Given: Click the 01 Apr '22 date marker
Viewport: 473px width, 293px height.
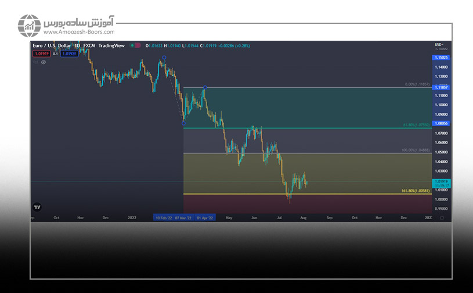Looking at the screenshot, I should (x=205, y=217).
